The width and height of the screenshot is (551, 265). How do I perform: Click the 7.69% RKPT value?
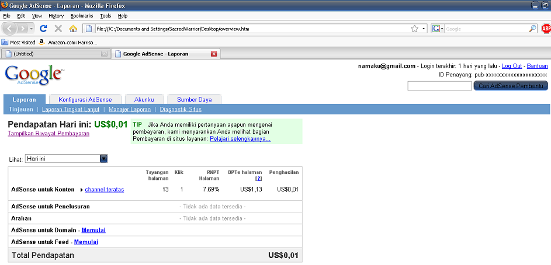[211, 190]
